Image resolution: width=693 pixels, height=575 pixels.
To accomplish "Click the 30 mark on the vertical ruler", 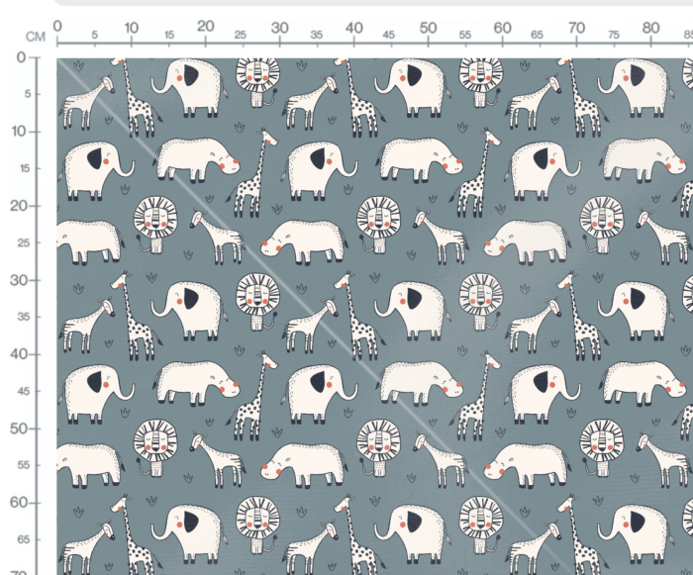I will coord(20,280).
